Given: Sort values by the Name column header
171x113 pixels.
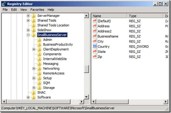Looking at the screenshot, I should click(x=109, y=16).
